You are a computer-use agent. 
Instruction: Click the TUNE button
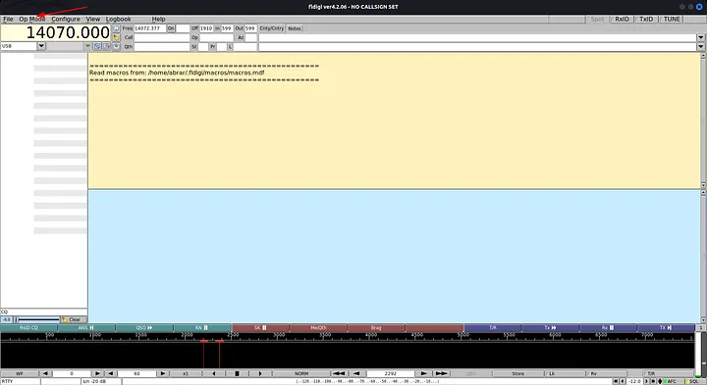point(672,20)
